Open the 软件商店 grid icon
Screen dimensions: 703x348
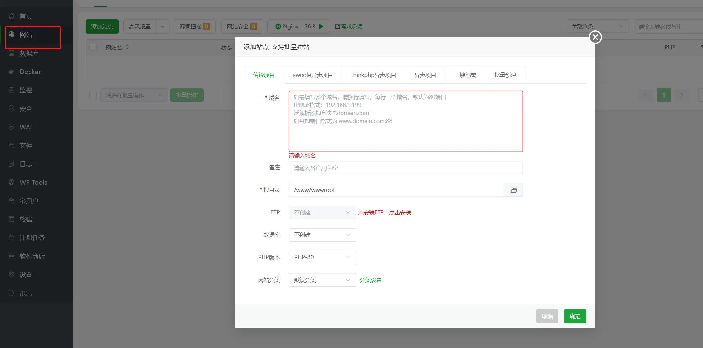point(11,256)
